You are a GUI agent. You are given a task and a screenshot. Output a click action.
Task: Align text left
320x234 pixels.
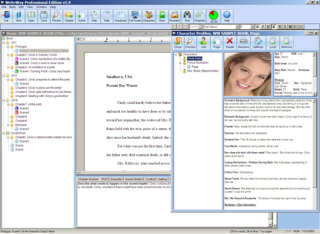(x=274, y=27)
